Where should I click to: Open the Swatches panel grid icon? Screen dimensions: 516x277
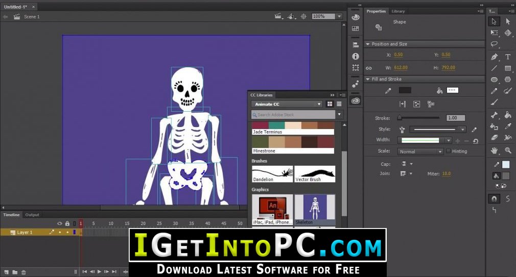tap(356, 29)
